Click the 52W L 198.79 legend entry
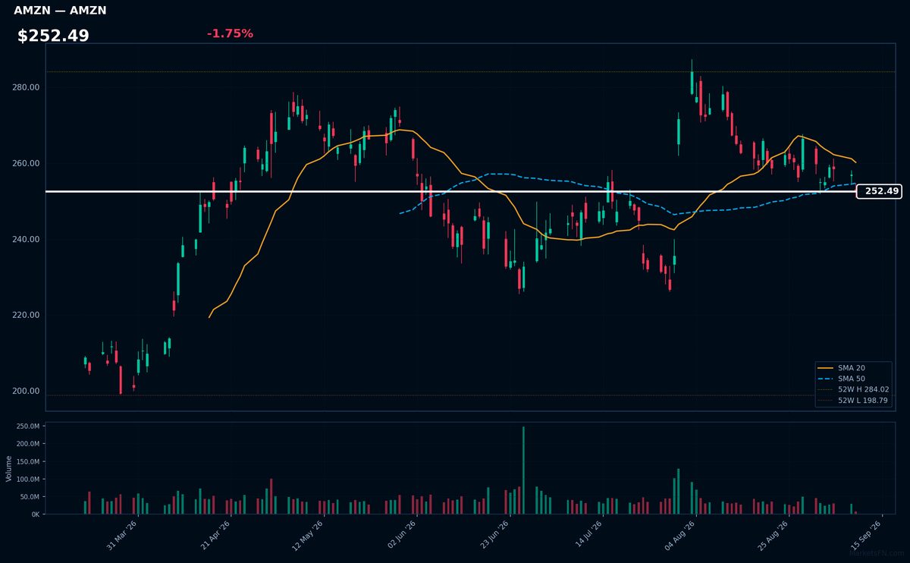The height and width of the screenshot is (563, 910). [x=854, y=400]
